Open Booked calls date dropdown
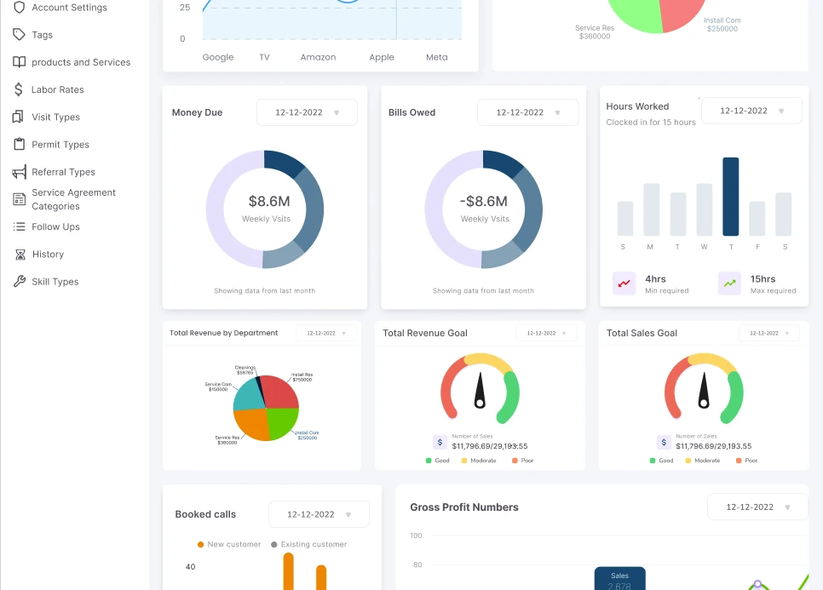This screenshot has height=590, width=823. point(319,514)
